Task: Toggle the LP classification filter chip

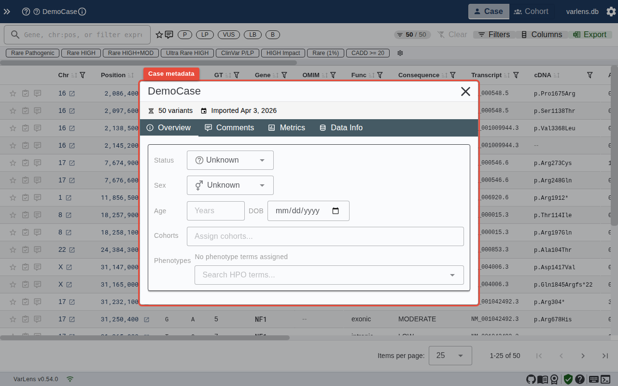Action: point(205,34)
